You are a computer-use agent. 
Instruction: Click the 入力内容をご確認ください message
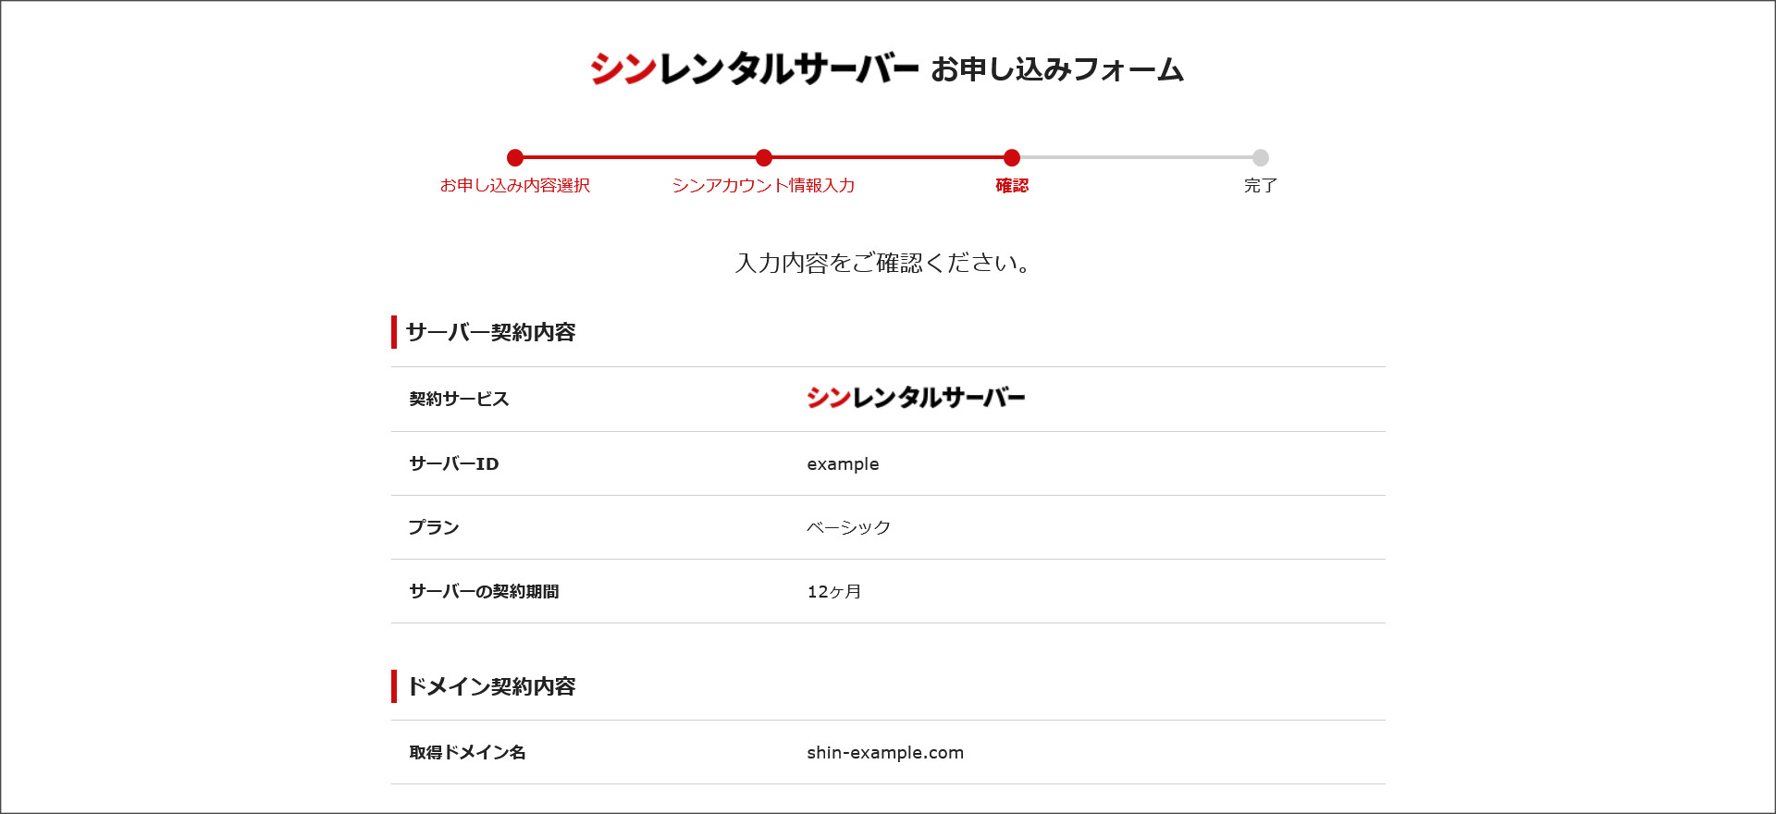883,264
